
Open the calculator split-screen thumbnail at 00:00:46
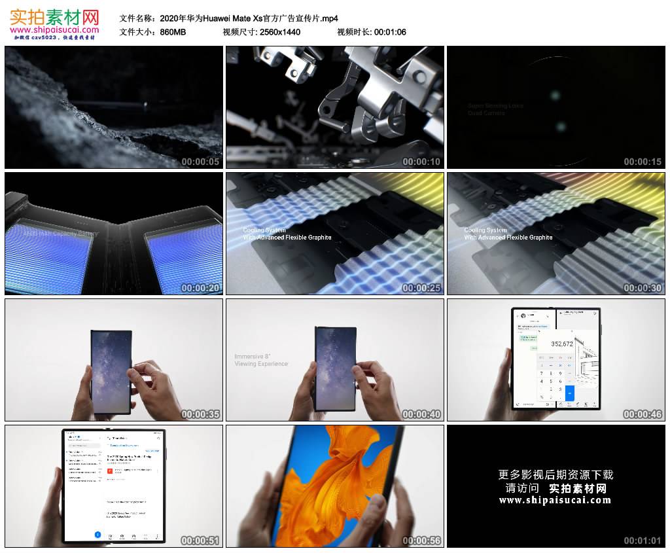click(556, 360)
